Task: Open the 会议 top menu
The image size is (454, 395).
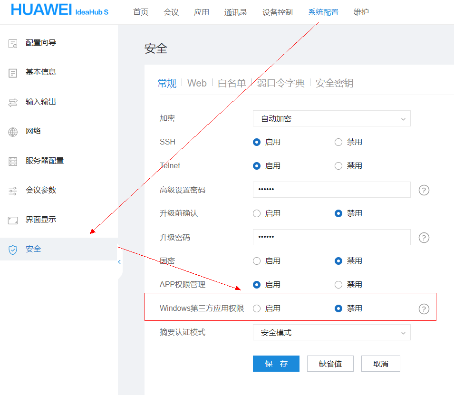Action: point(171,12)
